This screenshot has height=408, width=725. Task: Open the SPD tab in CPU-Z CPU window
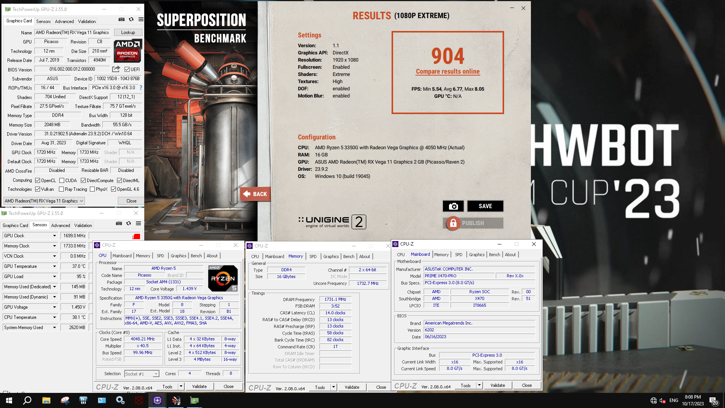[160, 256]
